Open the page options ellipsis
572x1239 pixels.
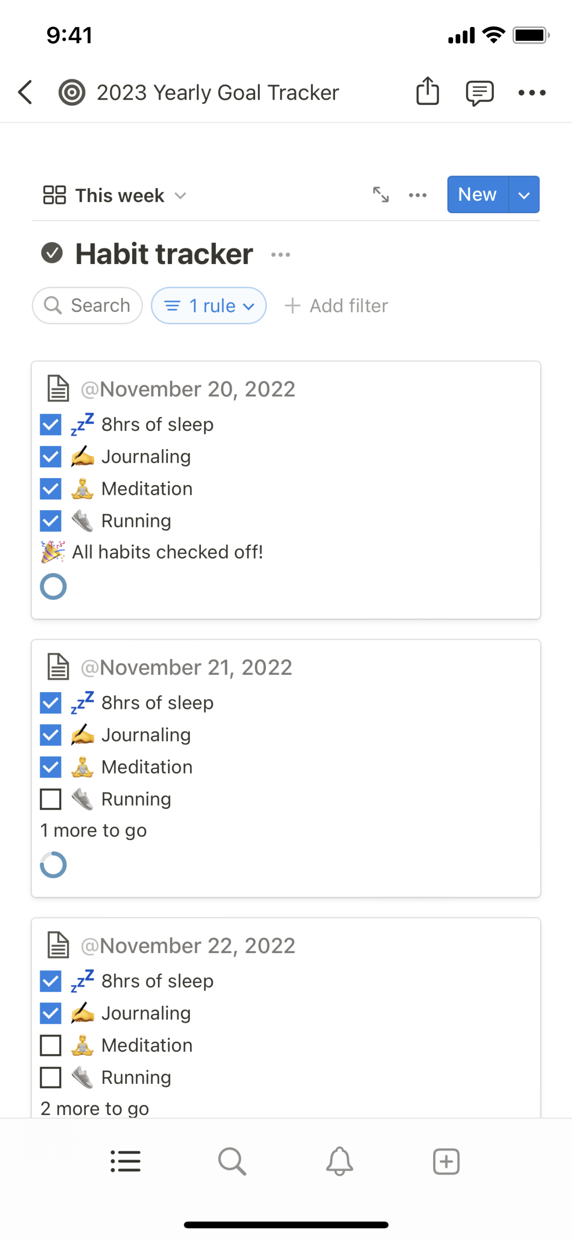532,93
